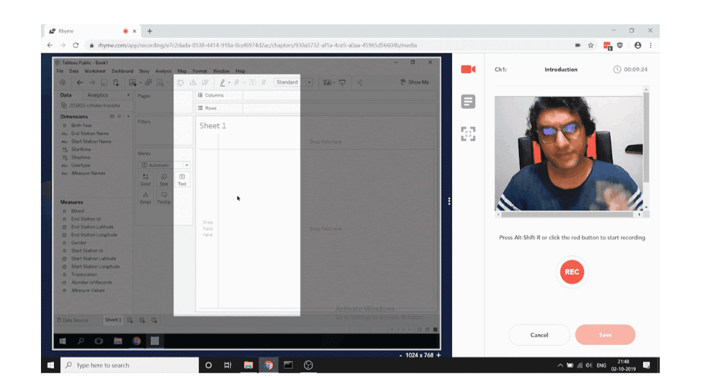This screenshot has height=378, width=709.
Task: Click the Show/Hide Cards icon in toolbar
Action: 327,83
